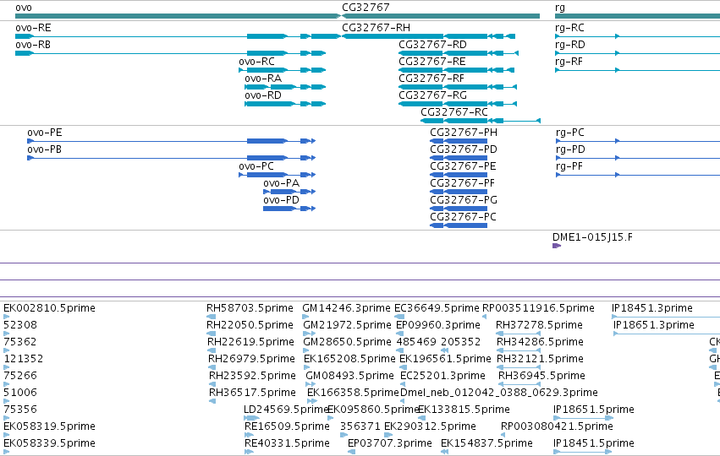Select the CG32767-RD transcript label
Screen dimensions: 720x456
tap(432, 45)
